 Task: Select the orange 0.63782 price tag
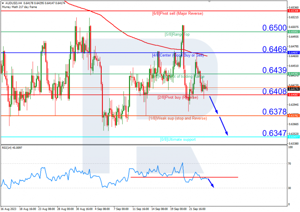[x=293, y=116]
